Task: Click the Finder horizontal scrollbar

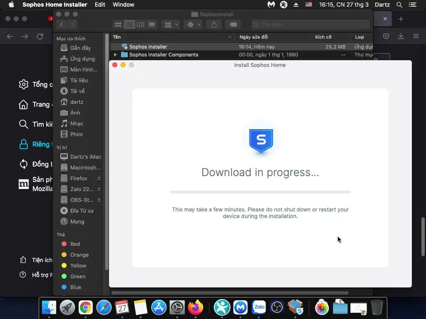Action: pyautogui.click(x=230, y=293)
